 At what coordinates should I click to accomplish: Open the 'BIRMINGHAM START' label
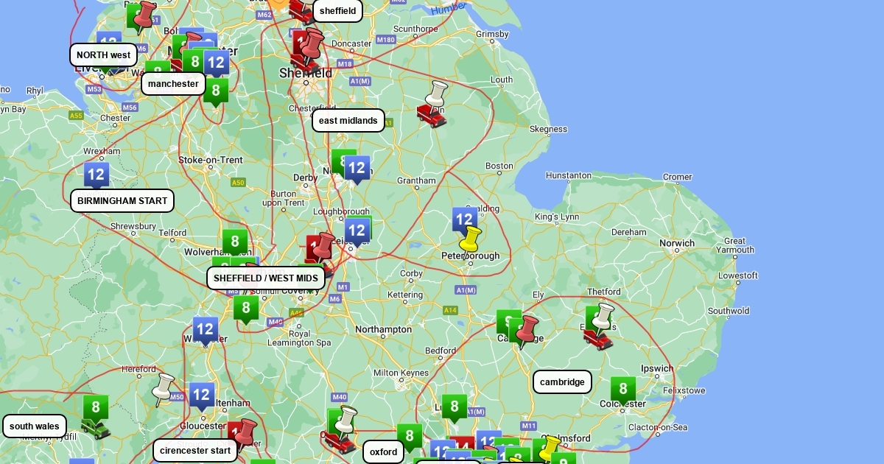[122, 200]
